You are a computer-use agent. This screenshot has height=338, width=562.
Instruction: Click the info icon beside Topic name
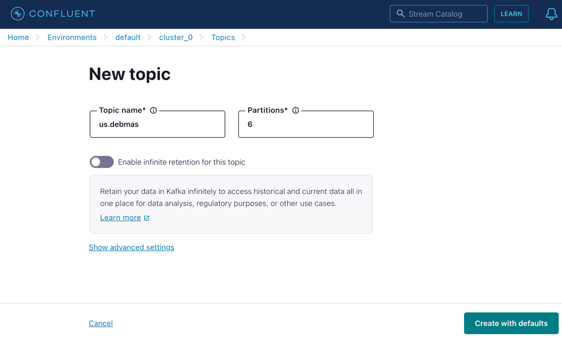tap(154, 110)
